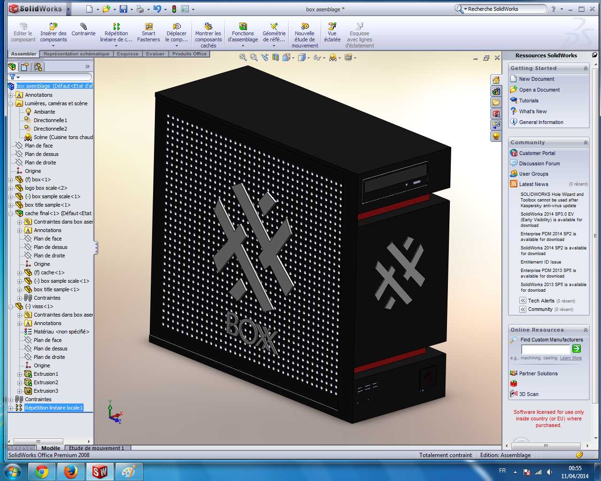Select the Directionnelle1 light

click(x=50, y=120)
